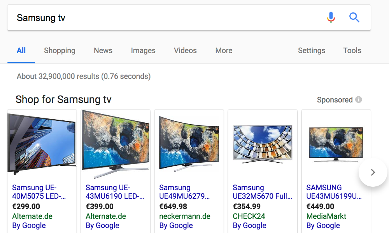Open the Images tab
This screenshot has width=389, height=233.
143,50
